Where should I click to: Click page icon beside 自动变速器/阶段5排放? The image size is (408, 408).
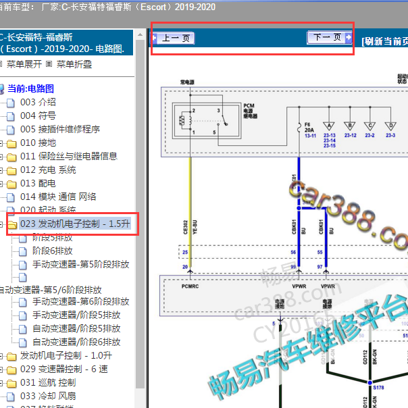click(23, 330)
